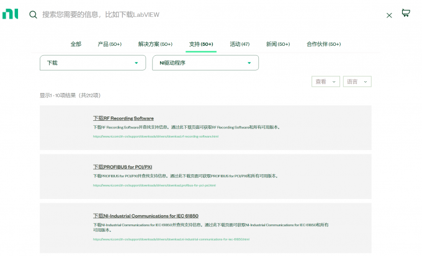Click the magnifier search icon
The width and height of the screenshot is (422, 256).
(33, 14)
